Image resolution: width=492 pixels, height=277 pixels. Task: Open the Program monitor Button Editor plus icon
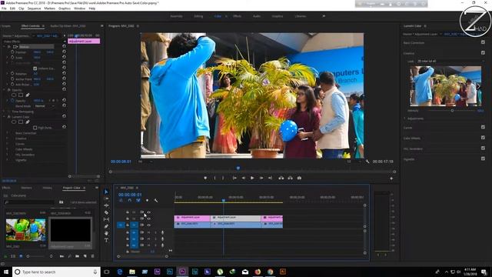coord(391,179)
